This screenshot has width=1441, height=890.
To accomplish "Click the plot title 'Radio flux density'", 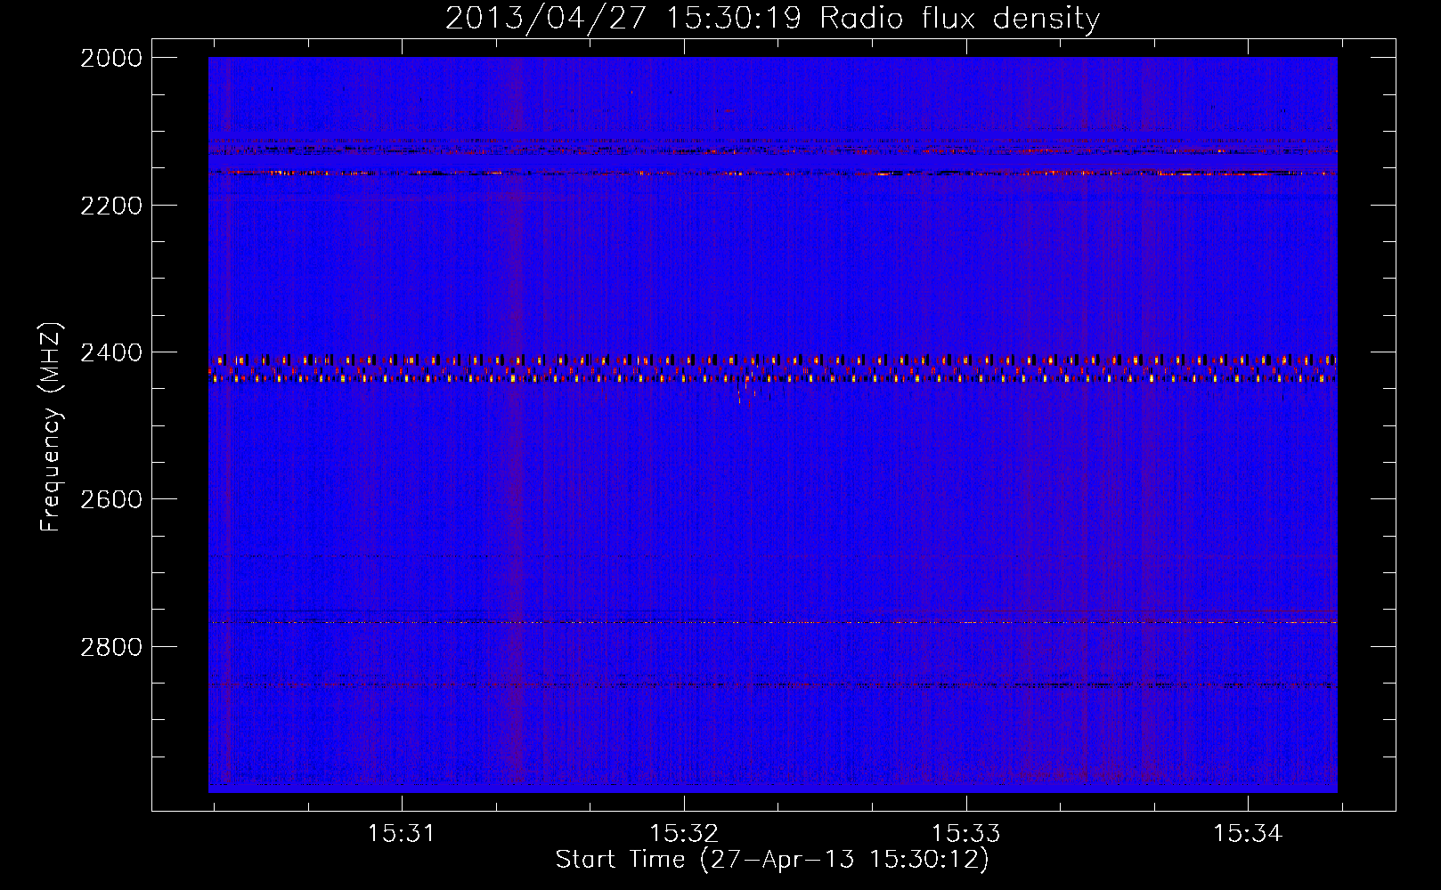I will pyautogui.click(x=959, y=18).
